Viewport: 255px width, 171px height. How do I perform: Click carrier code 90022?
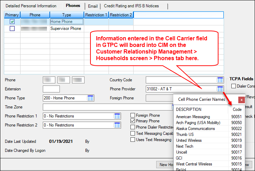pos(237,129)
